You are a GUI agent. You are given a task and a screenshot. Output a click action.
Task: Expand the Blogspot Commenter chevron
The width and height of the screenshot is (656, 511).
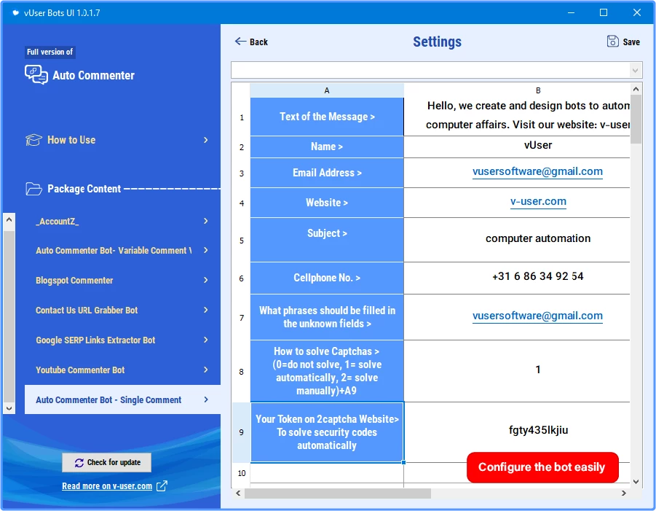pos(206,280)
